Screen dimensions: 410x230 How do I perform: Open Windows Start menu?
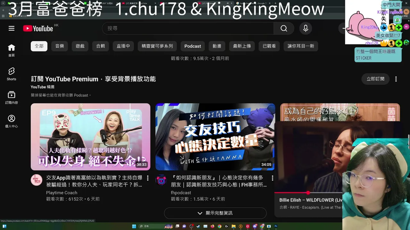tap(134, 226)
